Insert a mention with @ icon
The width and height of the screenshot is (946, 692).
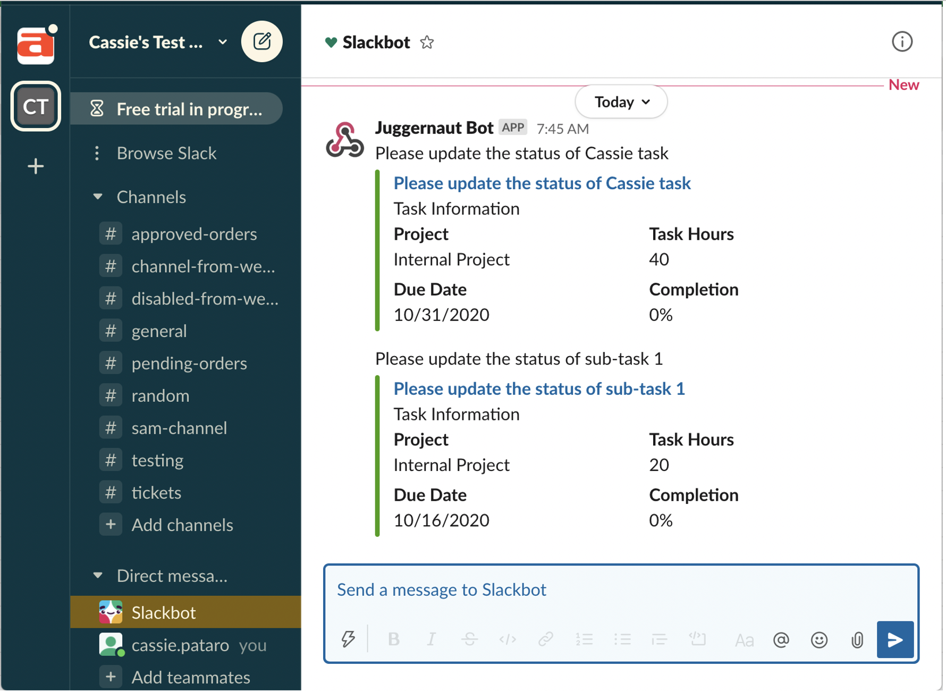(x=781, y=640)
